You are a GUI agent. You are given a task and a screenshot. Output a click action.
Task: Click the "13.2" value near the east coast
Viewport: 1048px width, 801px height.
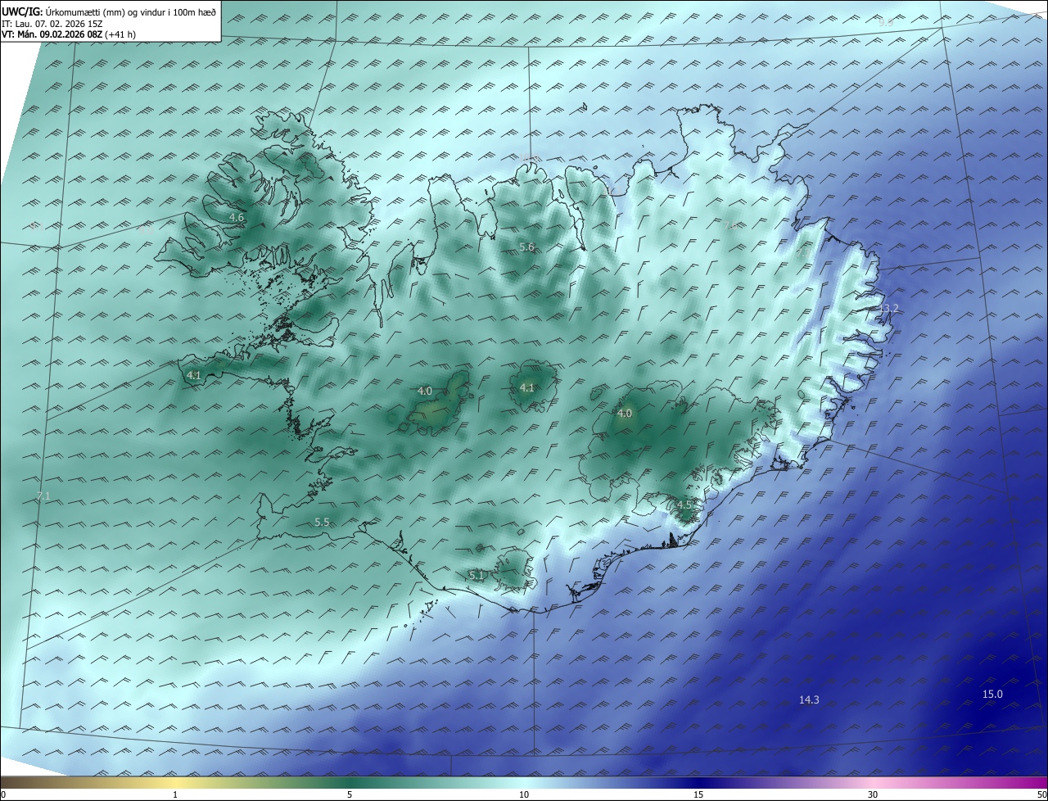[x=888, y=309]
